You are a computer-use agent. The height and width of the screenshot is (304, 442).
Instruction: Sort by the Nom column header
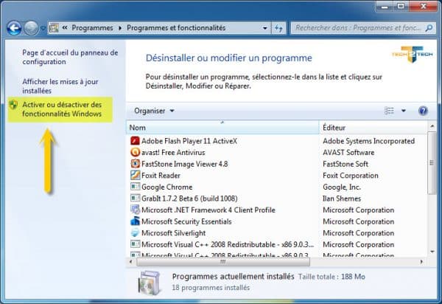[x=221, y=128]
